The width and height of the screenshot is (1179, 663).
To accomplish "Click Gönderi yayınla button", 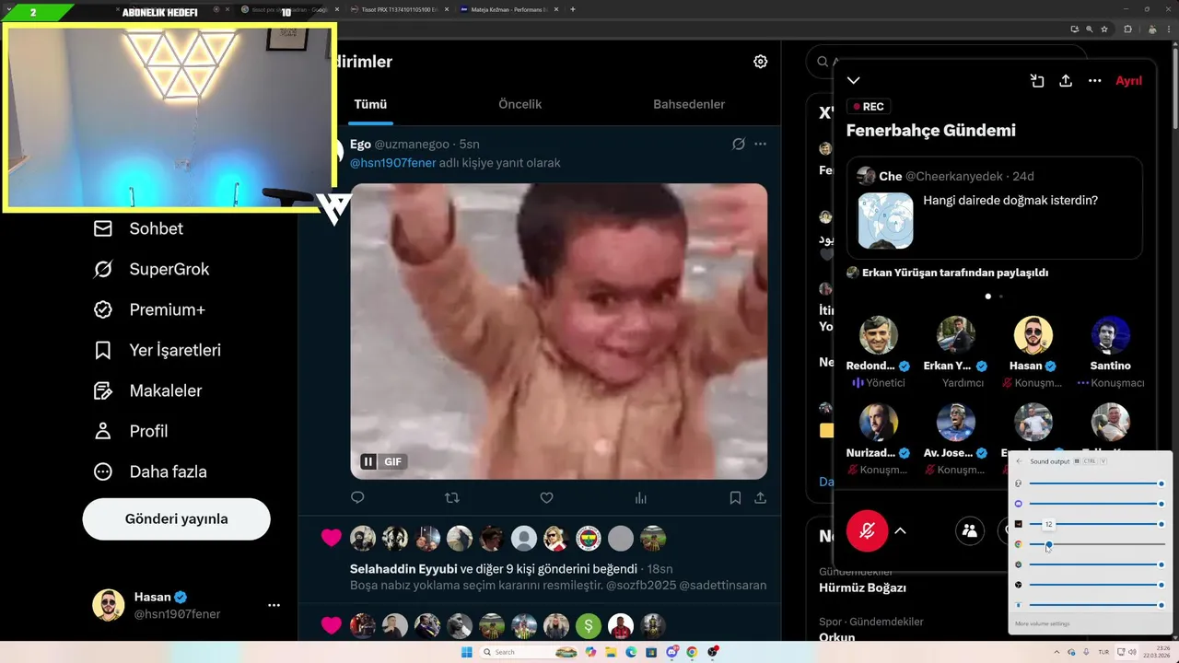I will coord(177,518).
